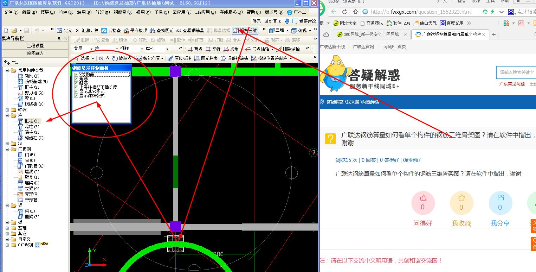
Task: Click browser address bar URL field
Action: tap(421, 12)
